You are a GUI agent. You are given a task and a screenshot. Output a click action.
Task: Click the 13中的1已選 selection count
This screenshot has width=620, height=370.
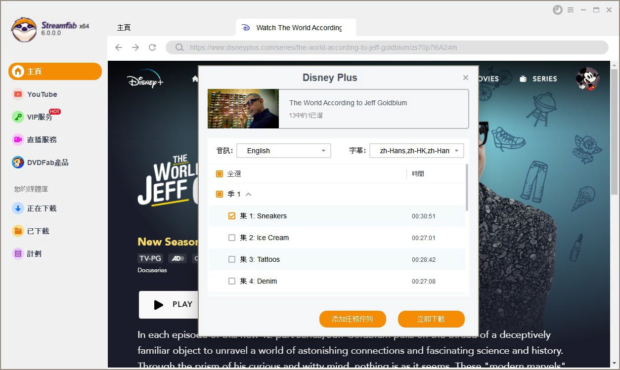click(306, 115)
